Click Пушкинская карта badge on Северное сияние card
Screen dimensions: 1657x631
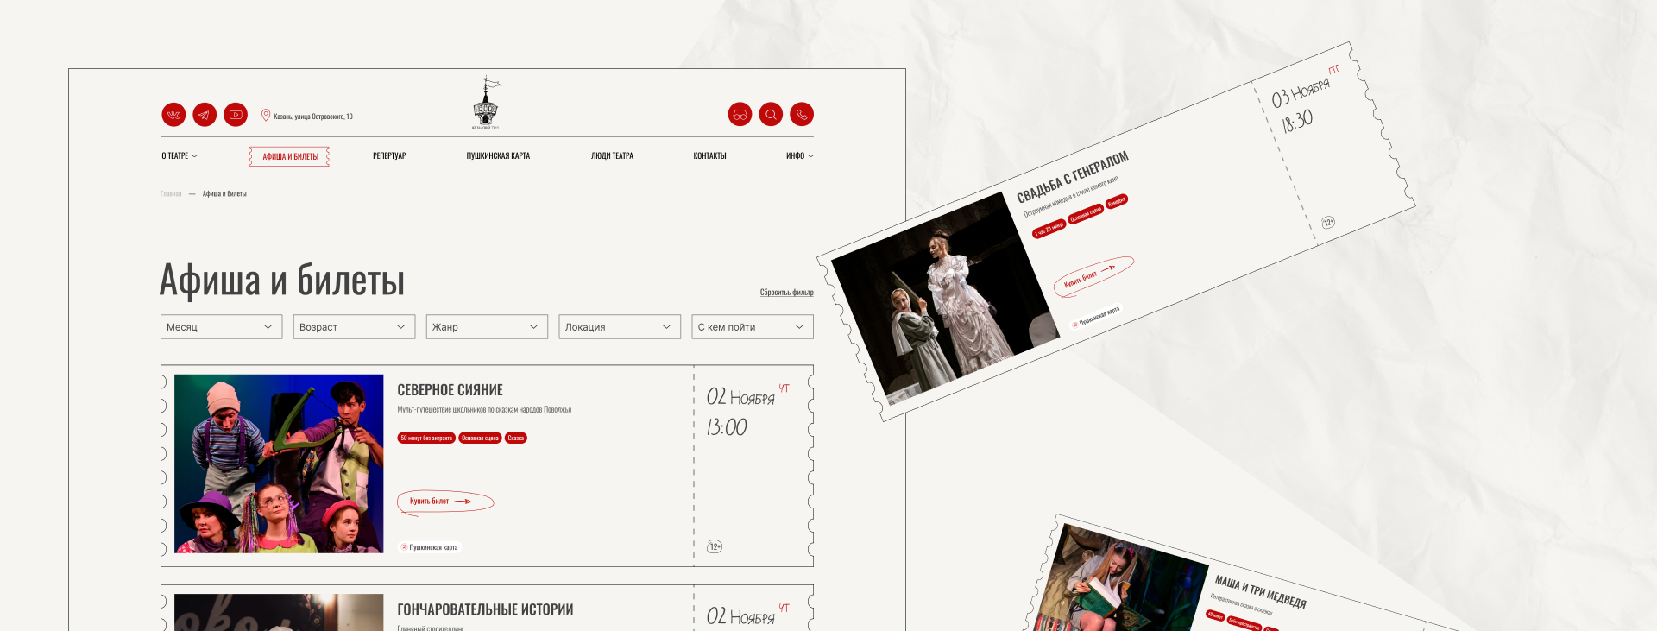click(429, 547)
